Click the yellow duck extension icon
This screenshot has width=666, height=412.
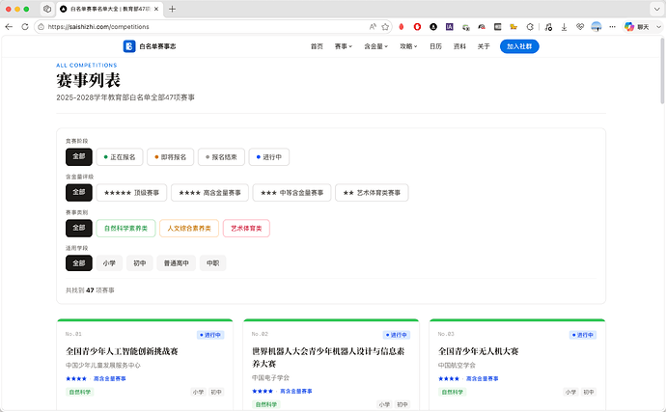coord(513,27)
